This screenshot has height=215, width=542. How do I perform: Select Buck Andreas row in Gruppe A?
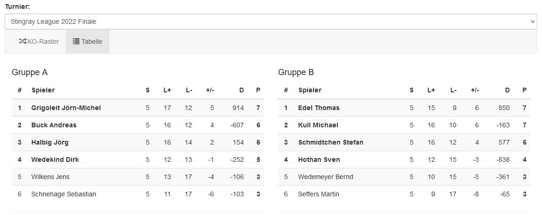(x=54, y=125)
